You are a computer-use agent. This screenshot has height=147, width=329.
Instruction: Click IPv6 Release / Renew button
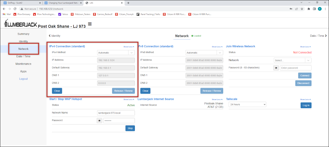click(212, 91)
